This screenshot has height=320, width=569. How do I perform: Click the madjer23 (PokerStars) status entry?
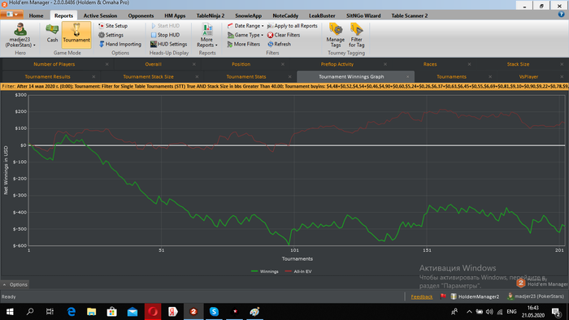(536, 296)
